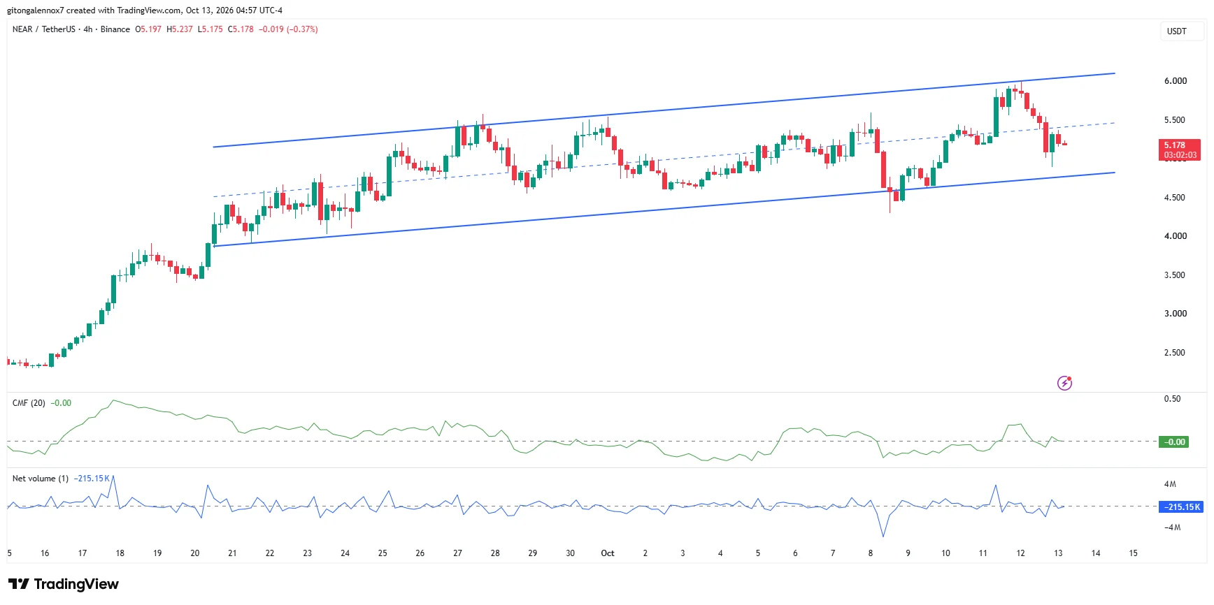
Task: Click the 4.500 price axis label
Action: tap(1175, 198)
